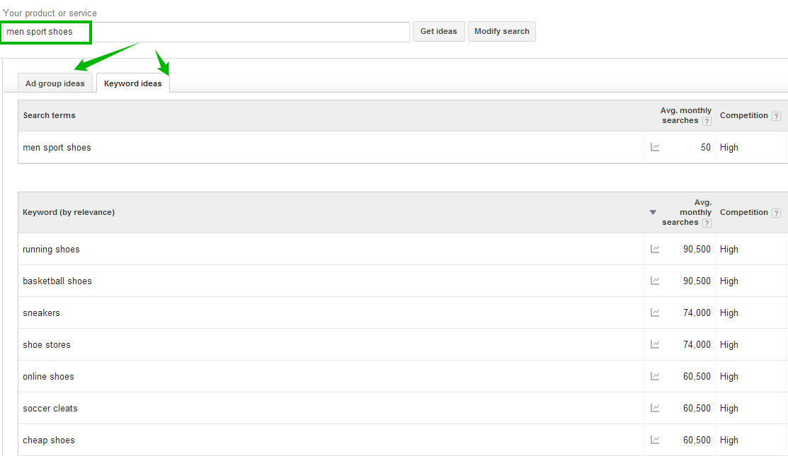Click Competition header in the keyword table
Screen dimensions: 788x456
click(x=744, y=212)
